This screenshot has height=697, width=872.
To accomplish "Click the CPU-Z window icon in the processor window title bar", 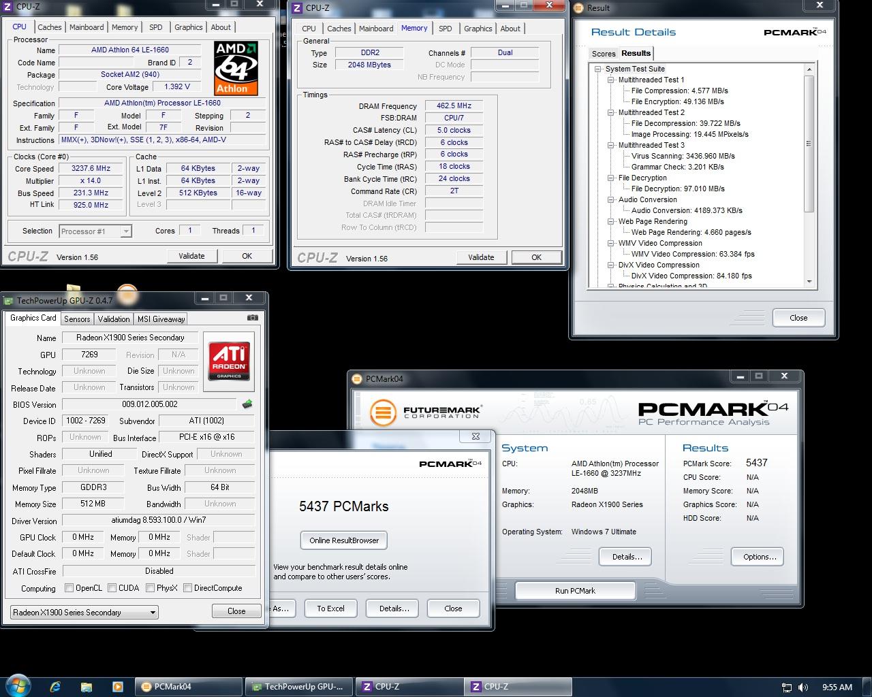I will [8, 7].
